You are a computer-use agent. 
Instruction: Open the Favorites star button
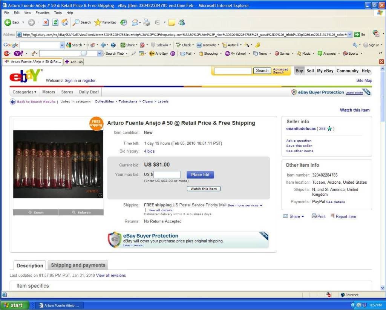click(105, 22)
